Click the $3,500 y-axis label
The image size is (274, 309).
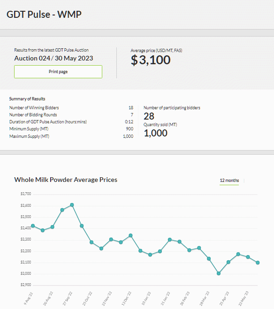26,217
